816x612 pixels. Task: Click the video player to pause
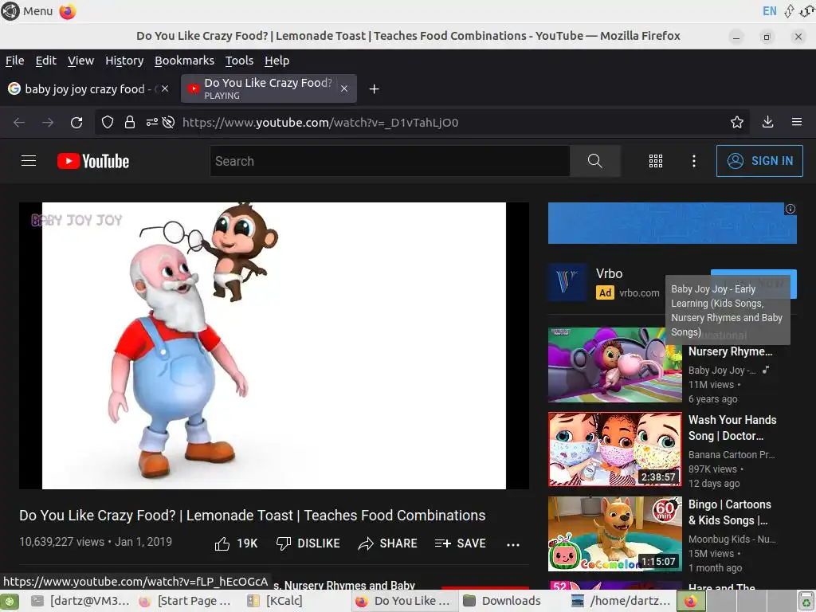[274, 346]
